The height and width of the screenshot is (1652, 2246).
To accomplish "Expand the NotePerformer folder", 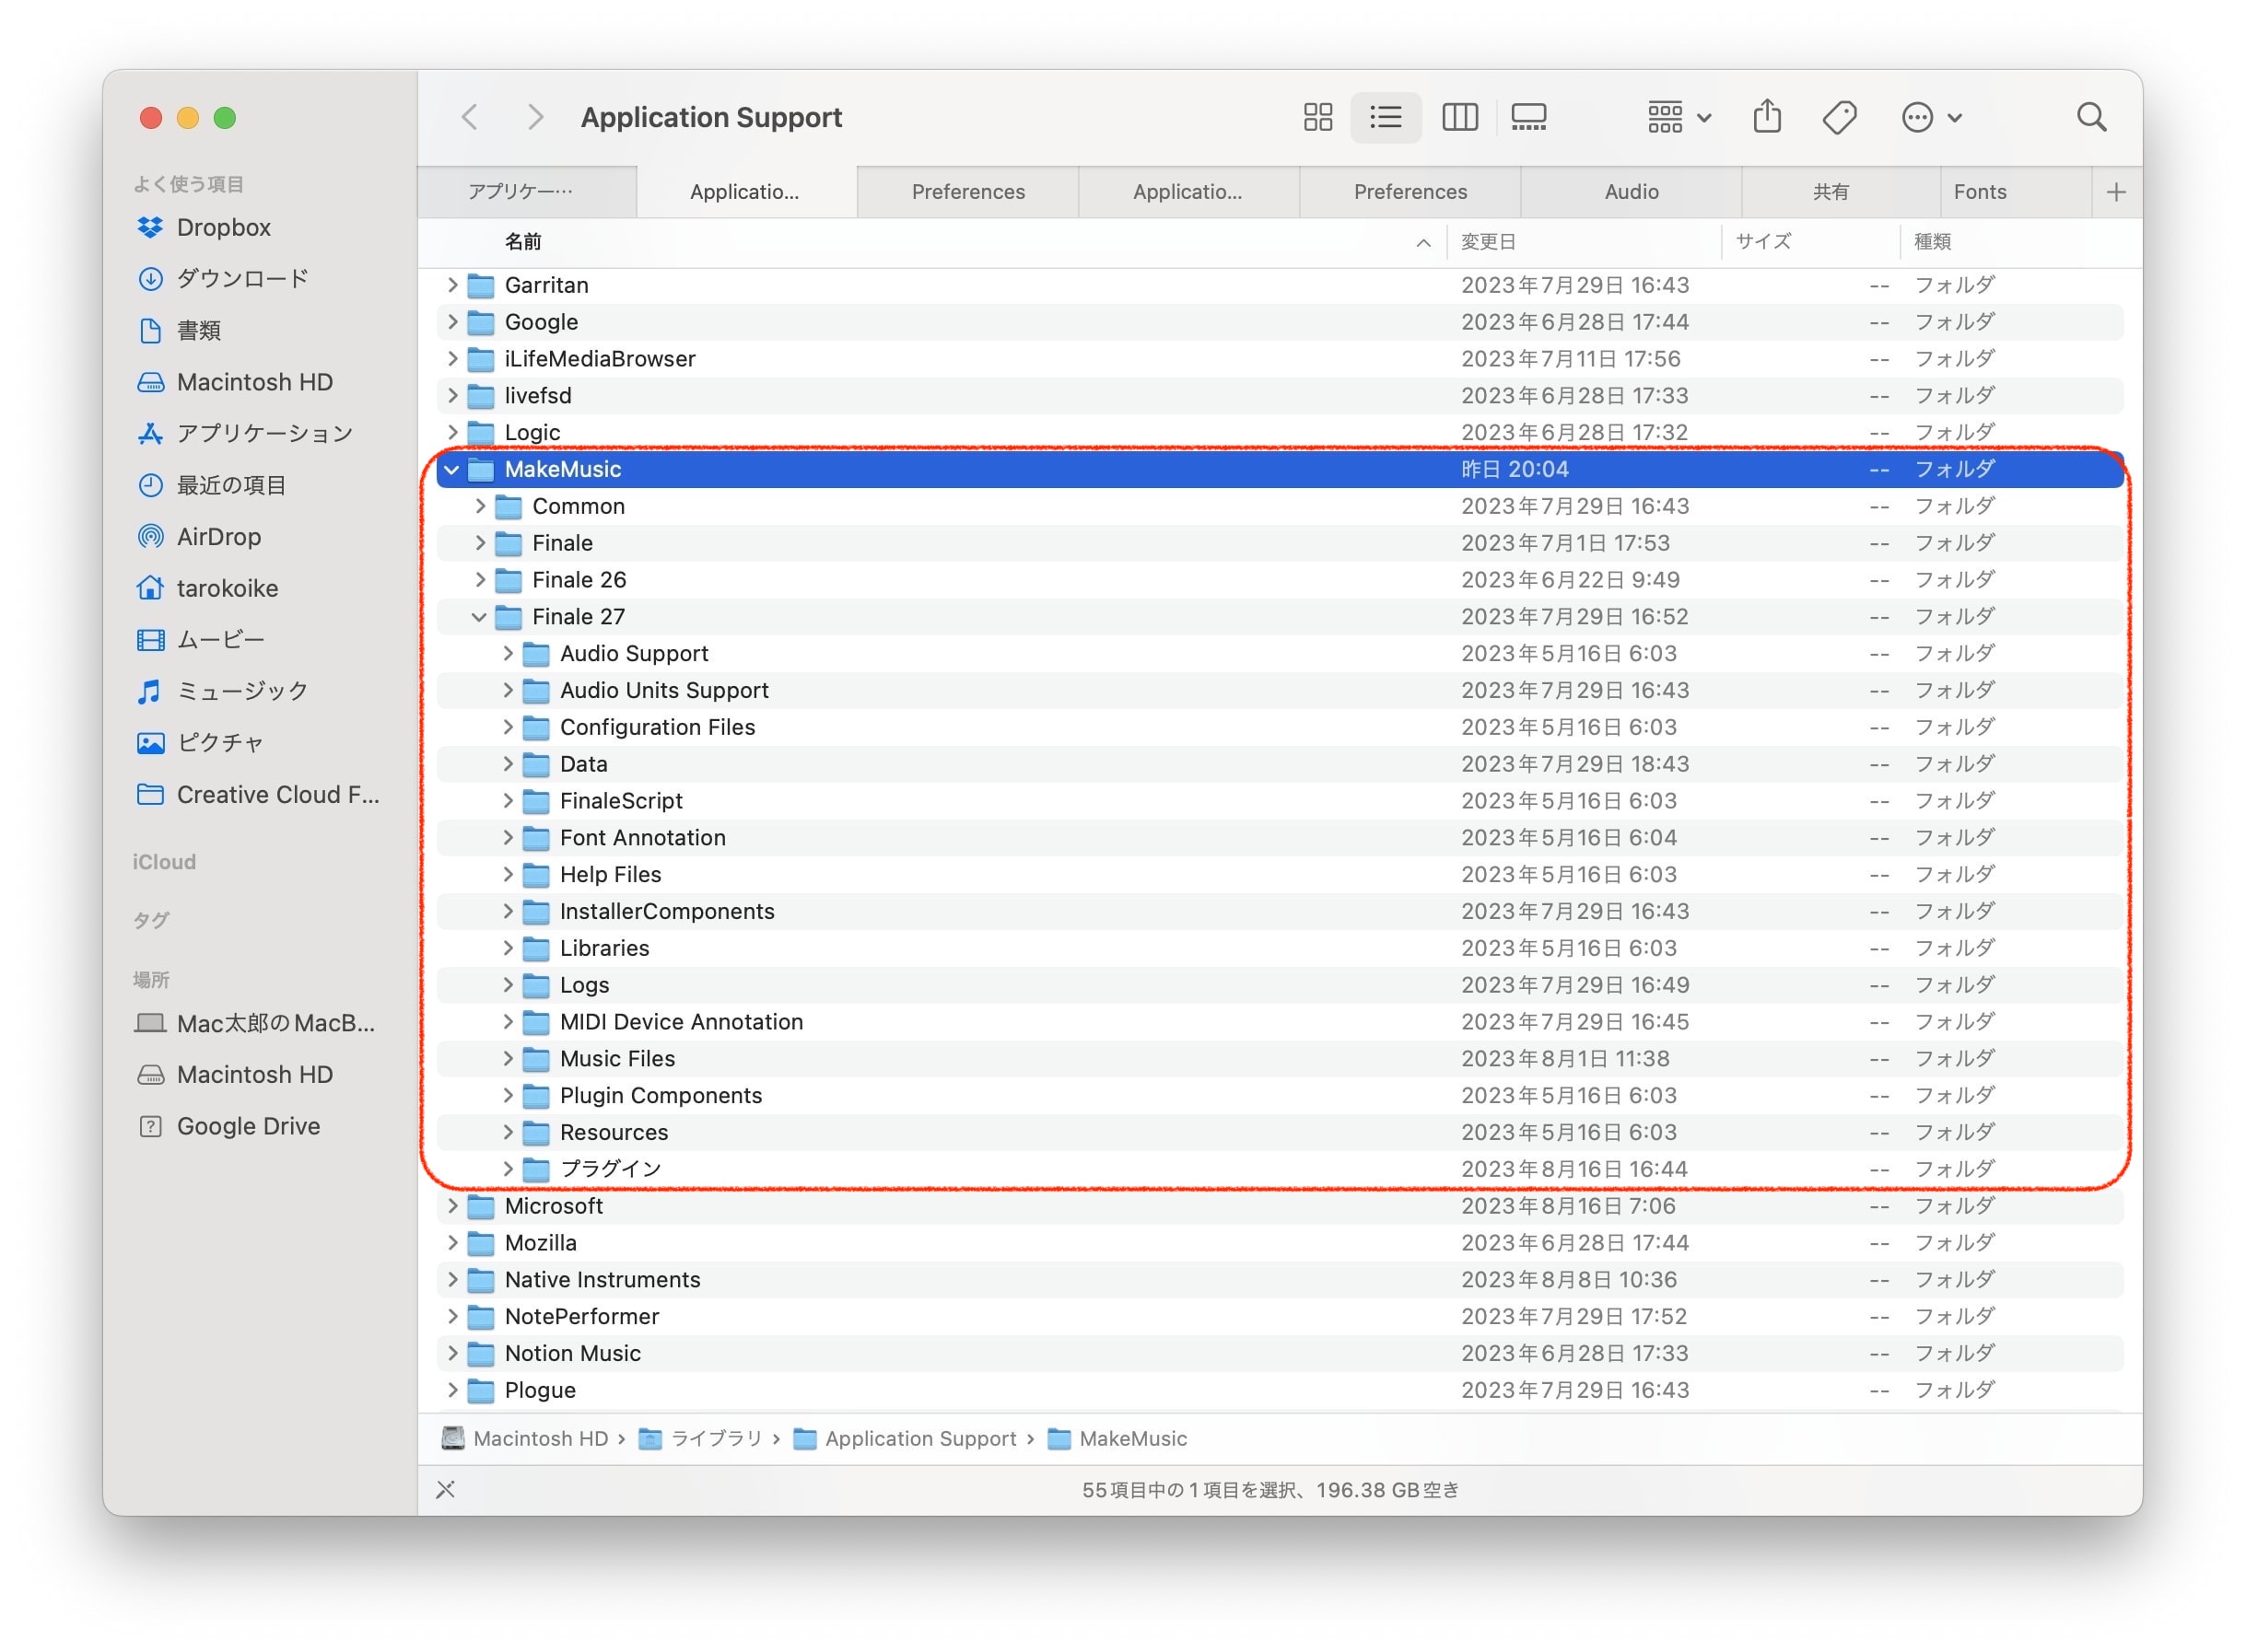I will (x=452, y=1317).
